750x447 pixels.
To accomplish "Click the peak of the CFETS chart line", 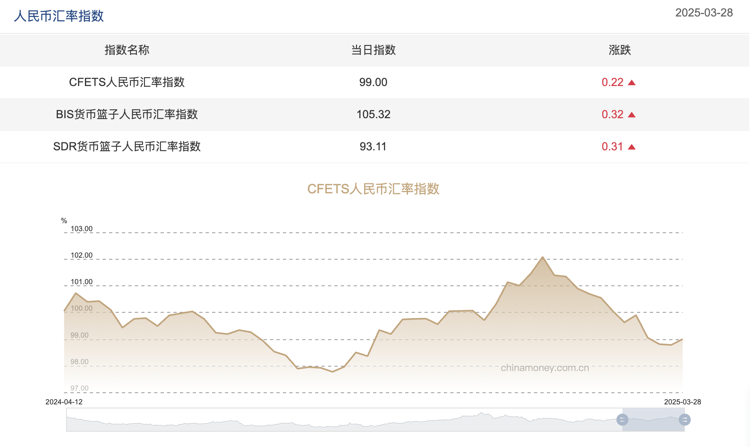I will pyautogui.click(x=543, y=257).
